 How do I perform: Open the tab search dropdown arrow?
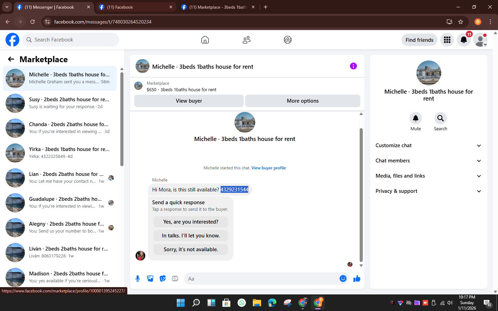[7, 7]
